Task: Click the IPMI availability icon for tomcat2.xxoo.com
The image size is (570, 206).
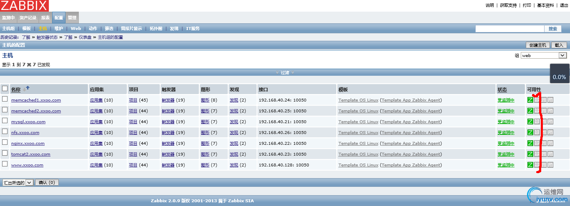Action: coord(550,154)
